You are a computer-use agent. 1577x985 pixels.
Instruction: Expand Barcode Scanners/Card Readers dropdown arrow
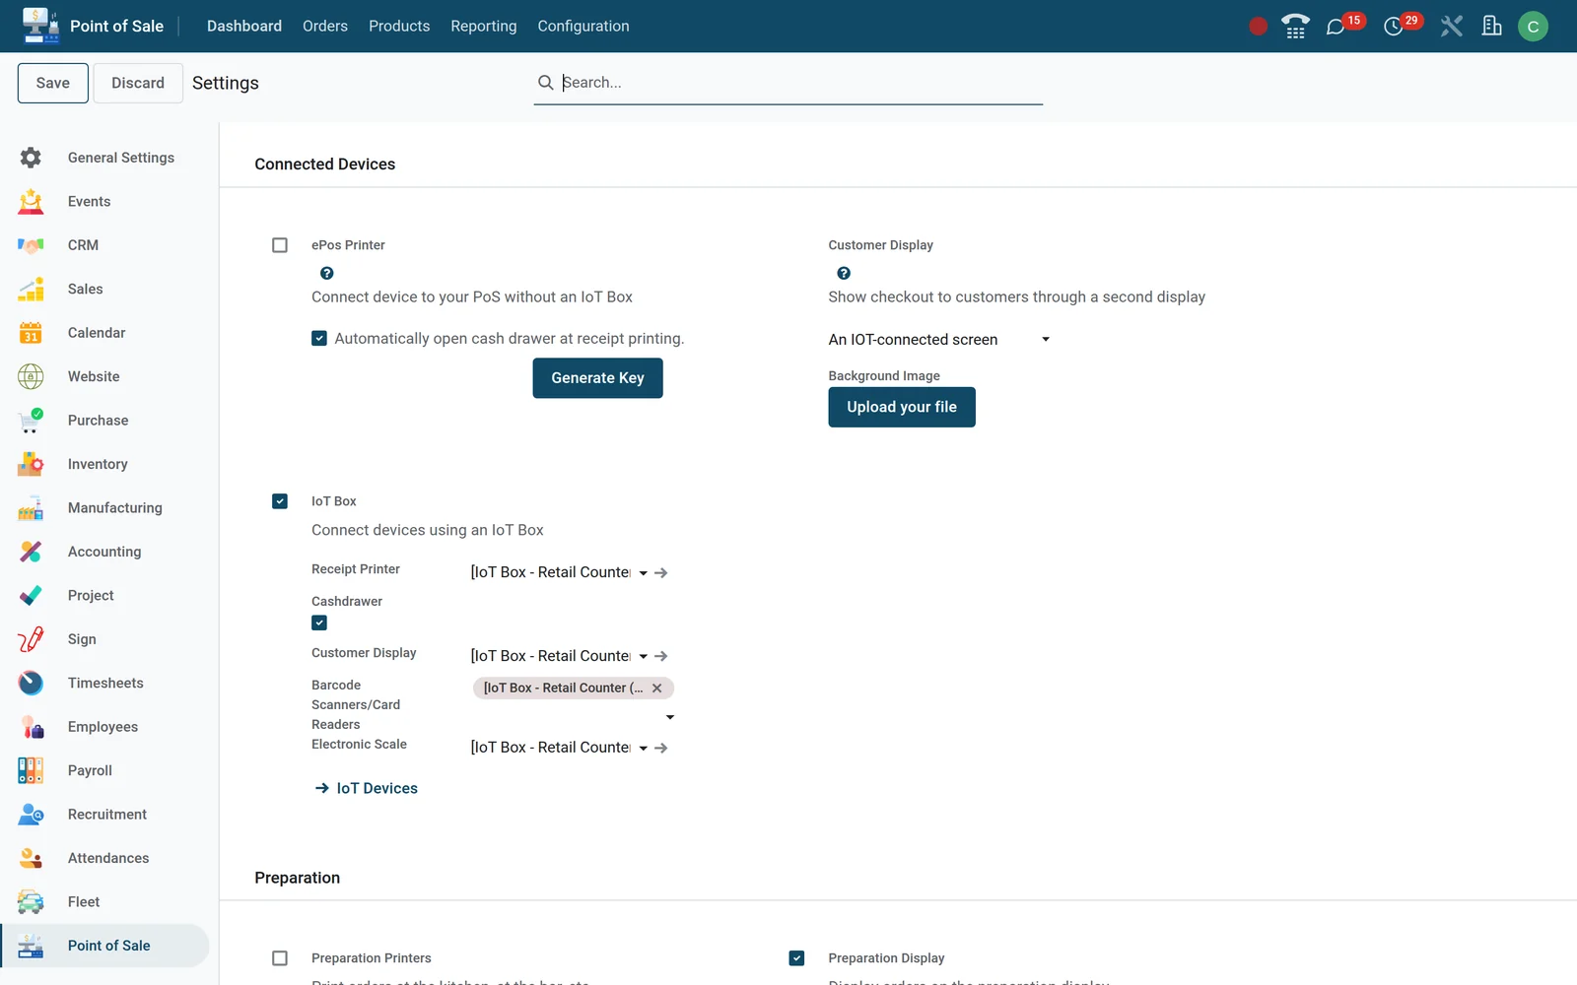pyautogui.click(x=670, y=717)
